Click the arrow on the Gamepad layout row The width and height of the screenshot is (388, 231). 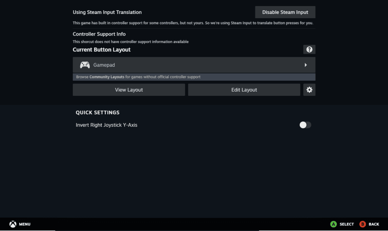coord(306,65)
